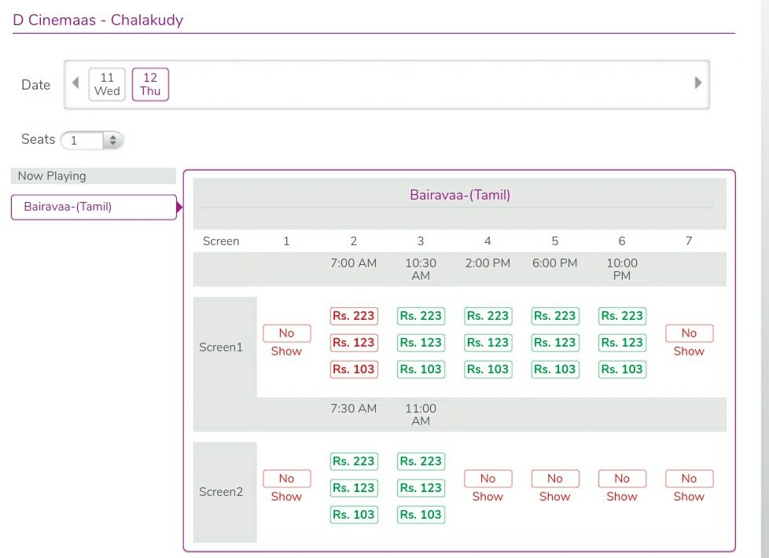769x558 pixels.
Task: Select date 12 Thu
Action: (150, 84)
